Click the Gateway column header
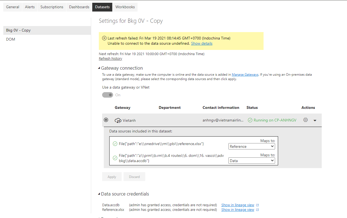 (x=122, y=107)
